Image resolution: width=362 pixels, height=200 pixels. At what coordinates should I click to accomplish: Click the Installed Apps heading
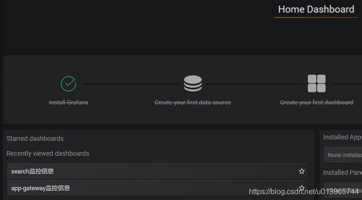pyautogui.click(x=342, y=137)
